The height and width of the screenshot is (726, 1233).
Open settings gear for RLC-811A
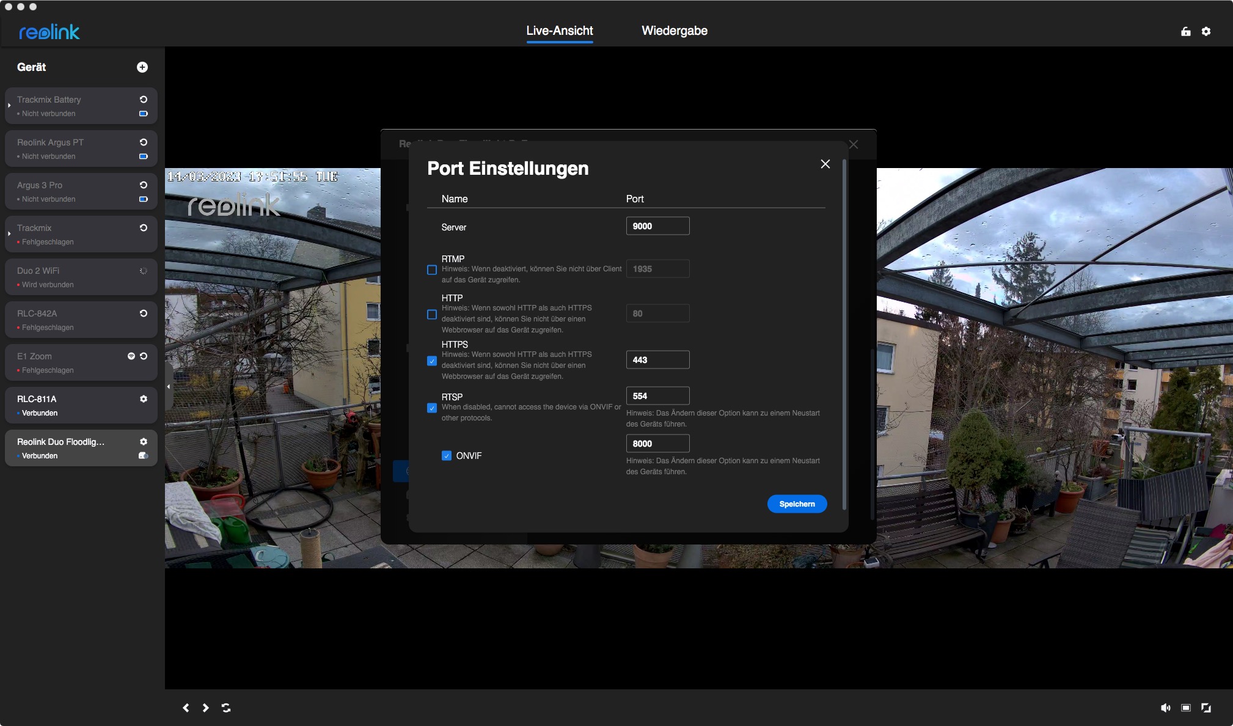144,399
